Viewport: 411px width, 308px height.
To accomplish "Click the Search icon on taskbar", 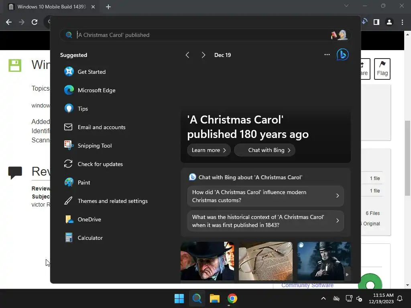I will coord(197,298).
